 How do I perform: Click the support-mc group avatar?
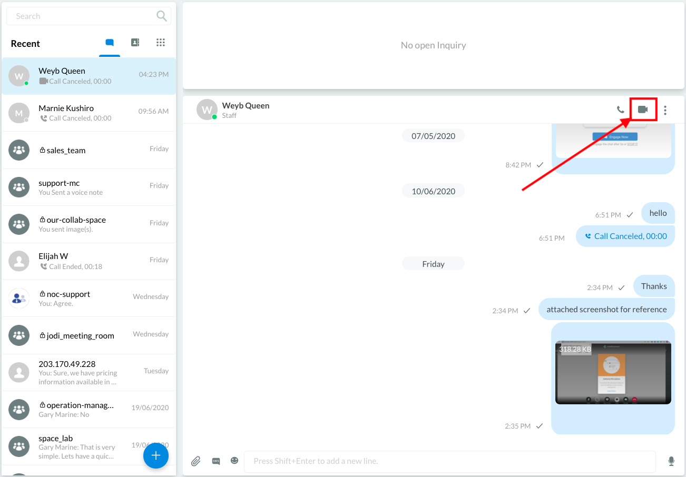coord(19,187)
